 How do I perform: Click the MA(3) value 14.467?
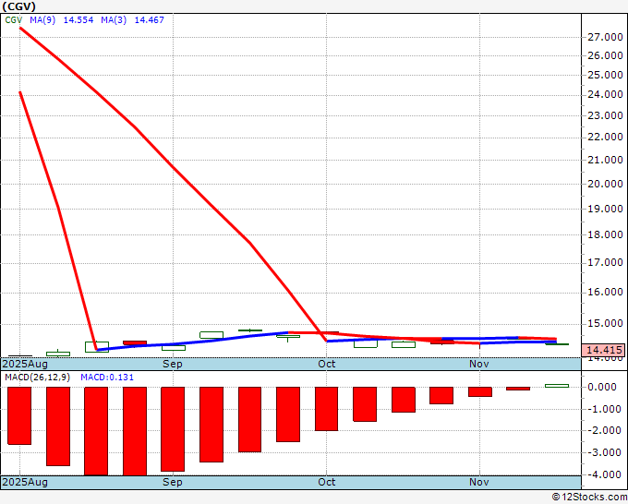pyautogui.click(x=149, y=19)
